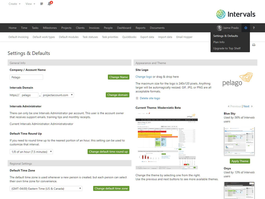Open the projectaccount.com domain dropdown
265x199 pixels.
coord(57,95)
